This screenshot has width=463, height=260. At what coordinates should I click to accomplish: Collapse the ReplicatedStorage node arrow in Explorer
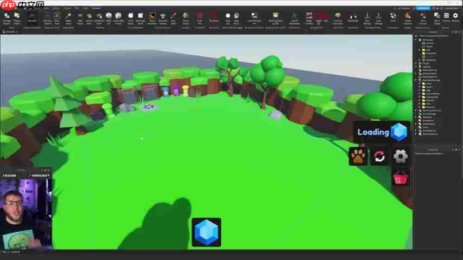click(x=416, y=80)
